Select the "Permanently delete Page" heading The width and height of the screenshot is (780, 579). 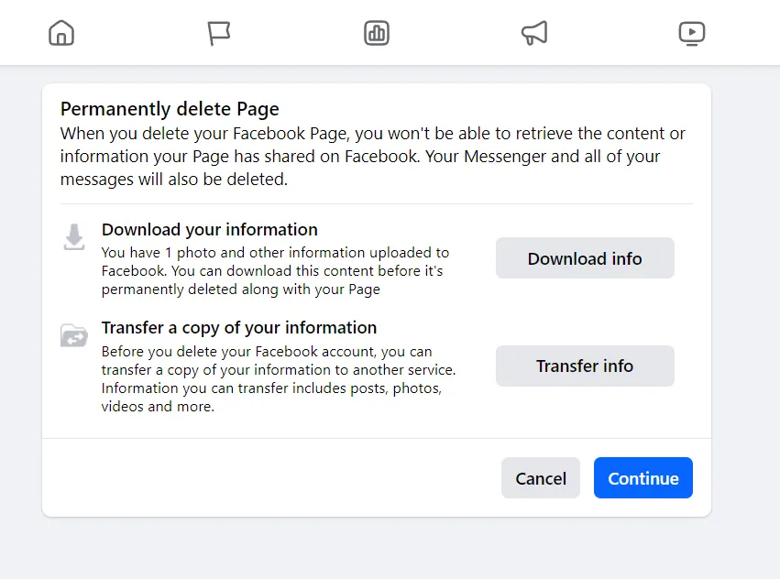click(x=170, y=109)
